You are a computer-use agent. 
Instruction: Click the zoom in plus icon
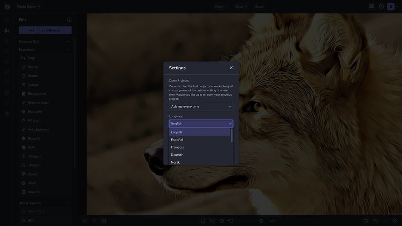coord(261,220)
